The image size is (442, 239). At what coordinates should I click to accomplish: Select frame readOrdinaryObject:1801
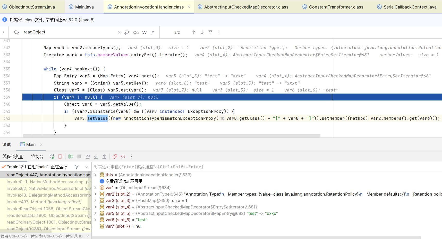tap(46, 222)
